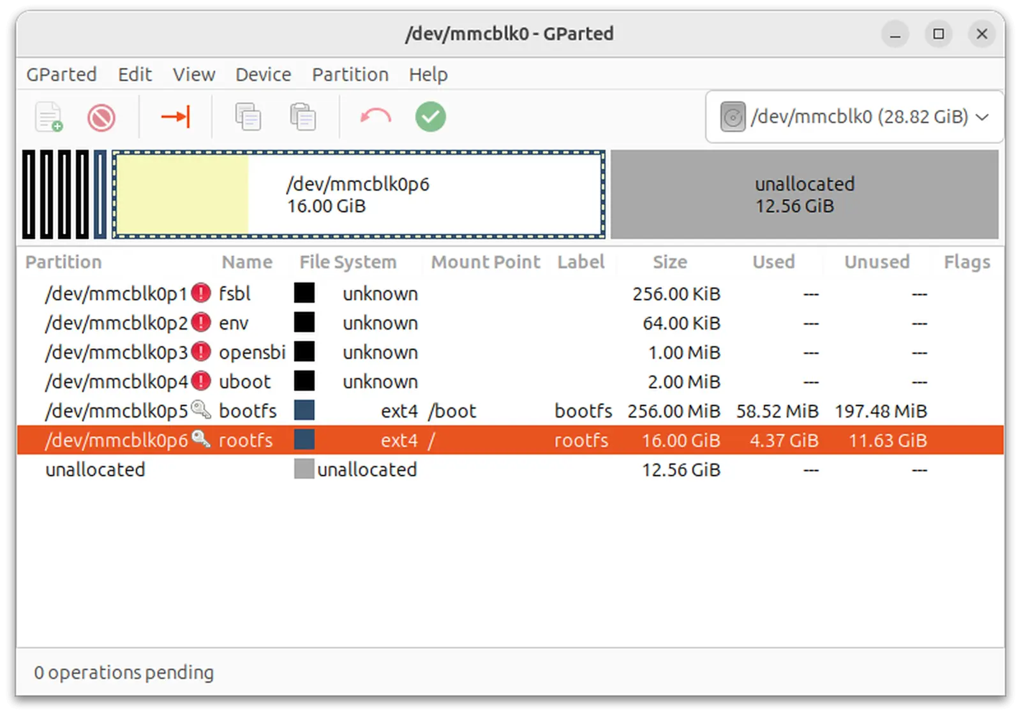Click the opensbi partition name
The image size is (1021, 714).
[252, 352]
